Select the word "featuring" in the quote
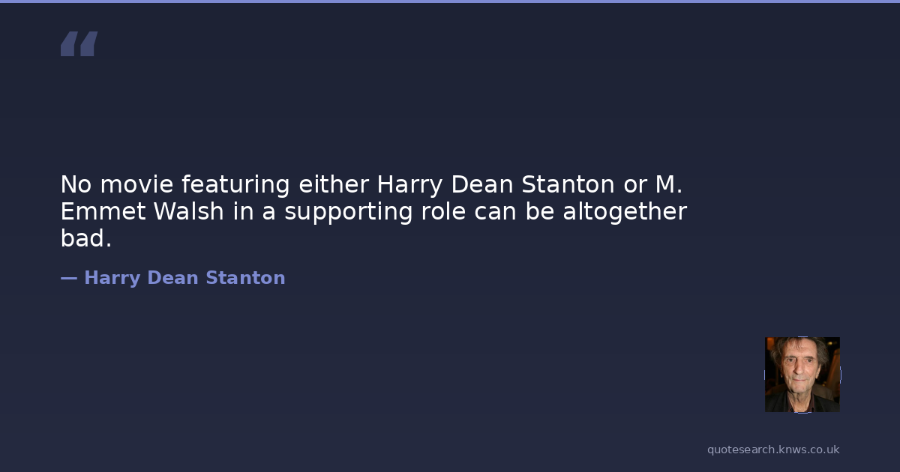Screen dimensions: 900x472 coord(236,184)
